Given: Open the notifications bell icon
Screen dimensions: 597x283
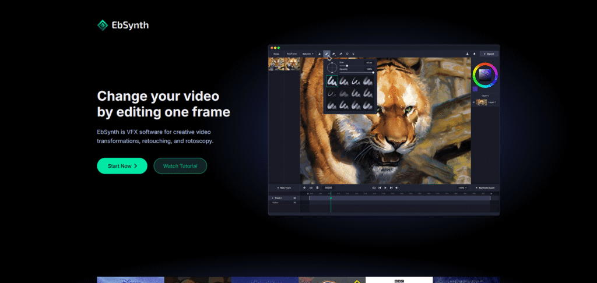Looking at the screenshot, I should pos(475,54).
